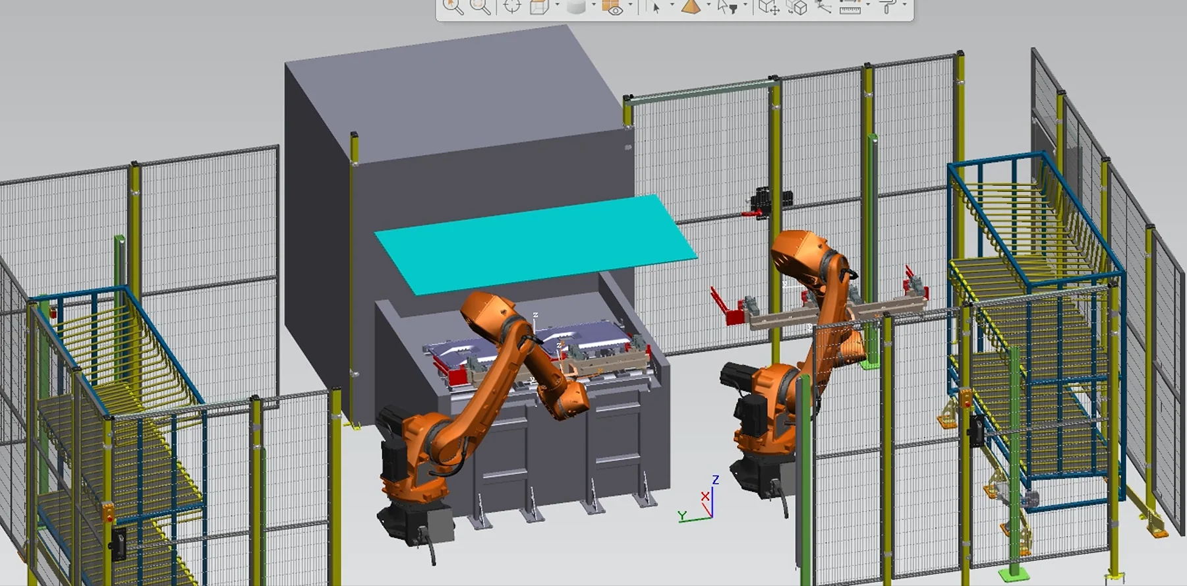Screen dimensions: 1187x586
Task: Expand the shading mode dropdown arrow
Action: click(x=594, y=5)
